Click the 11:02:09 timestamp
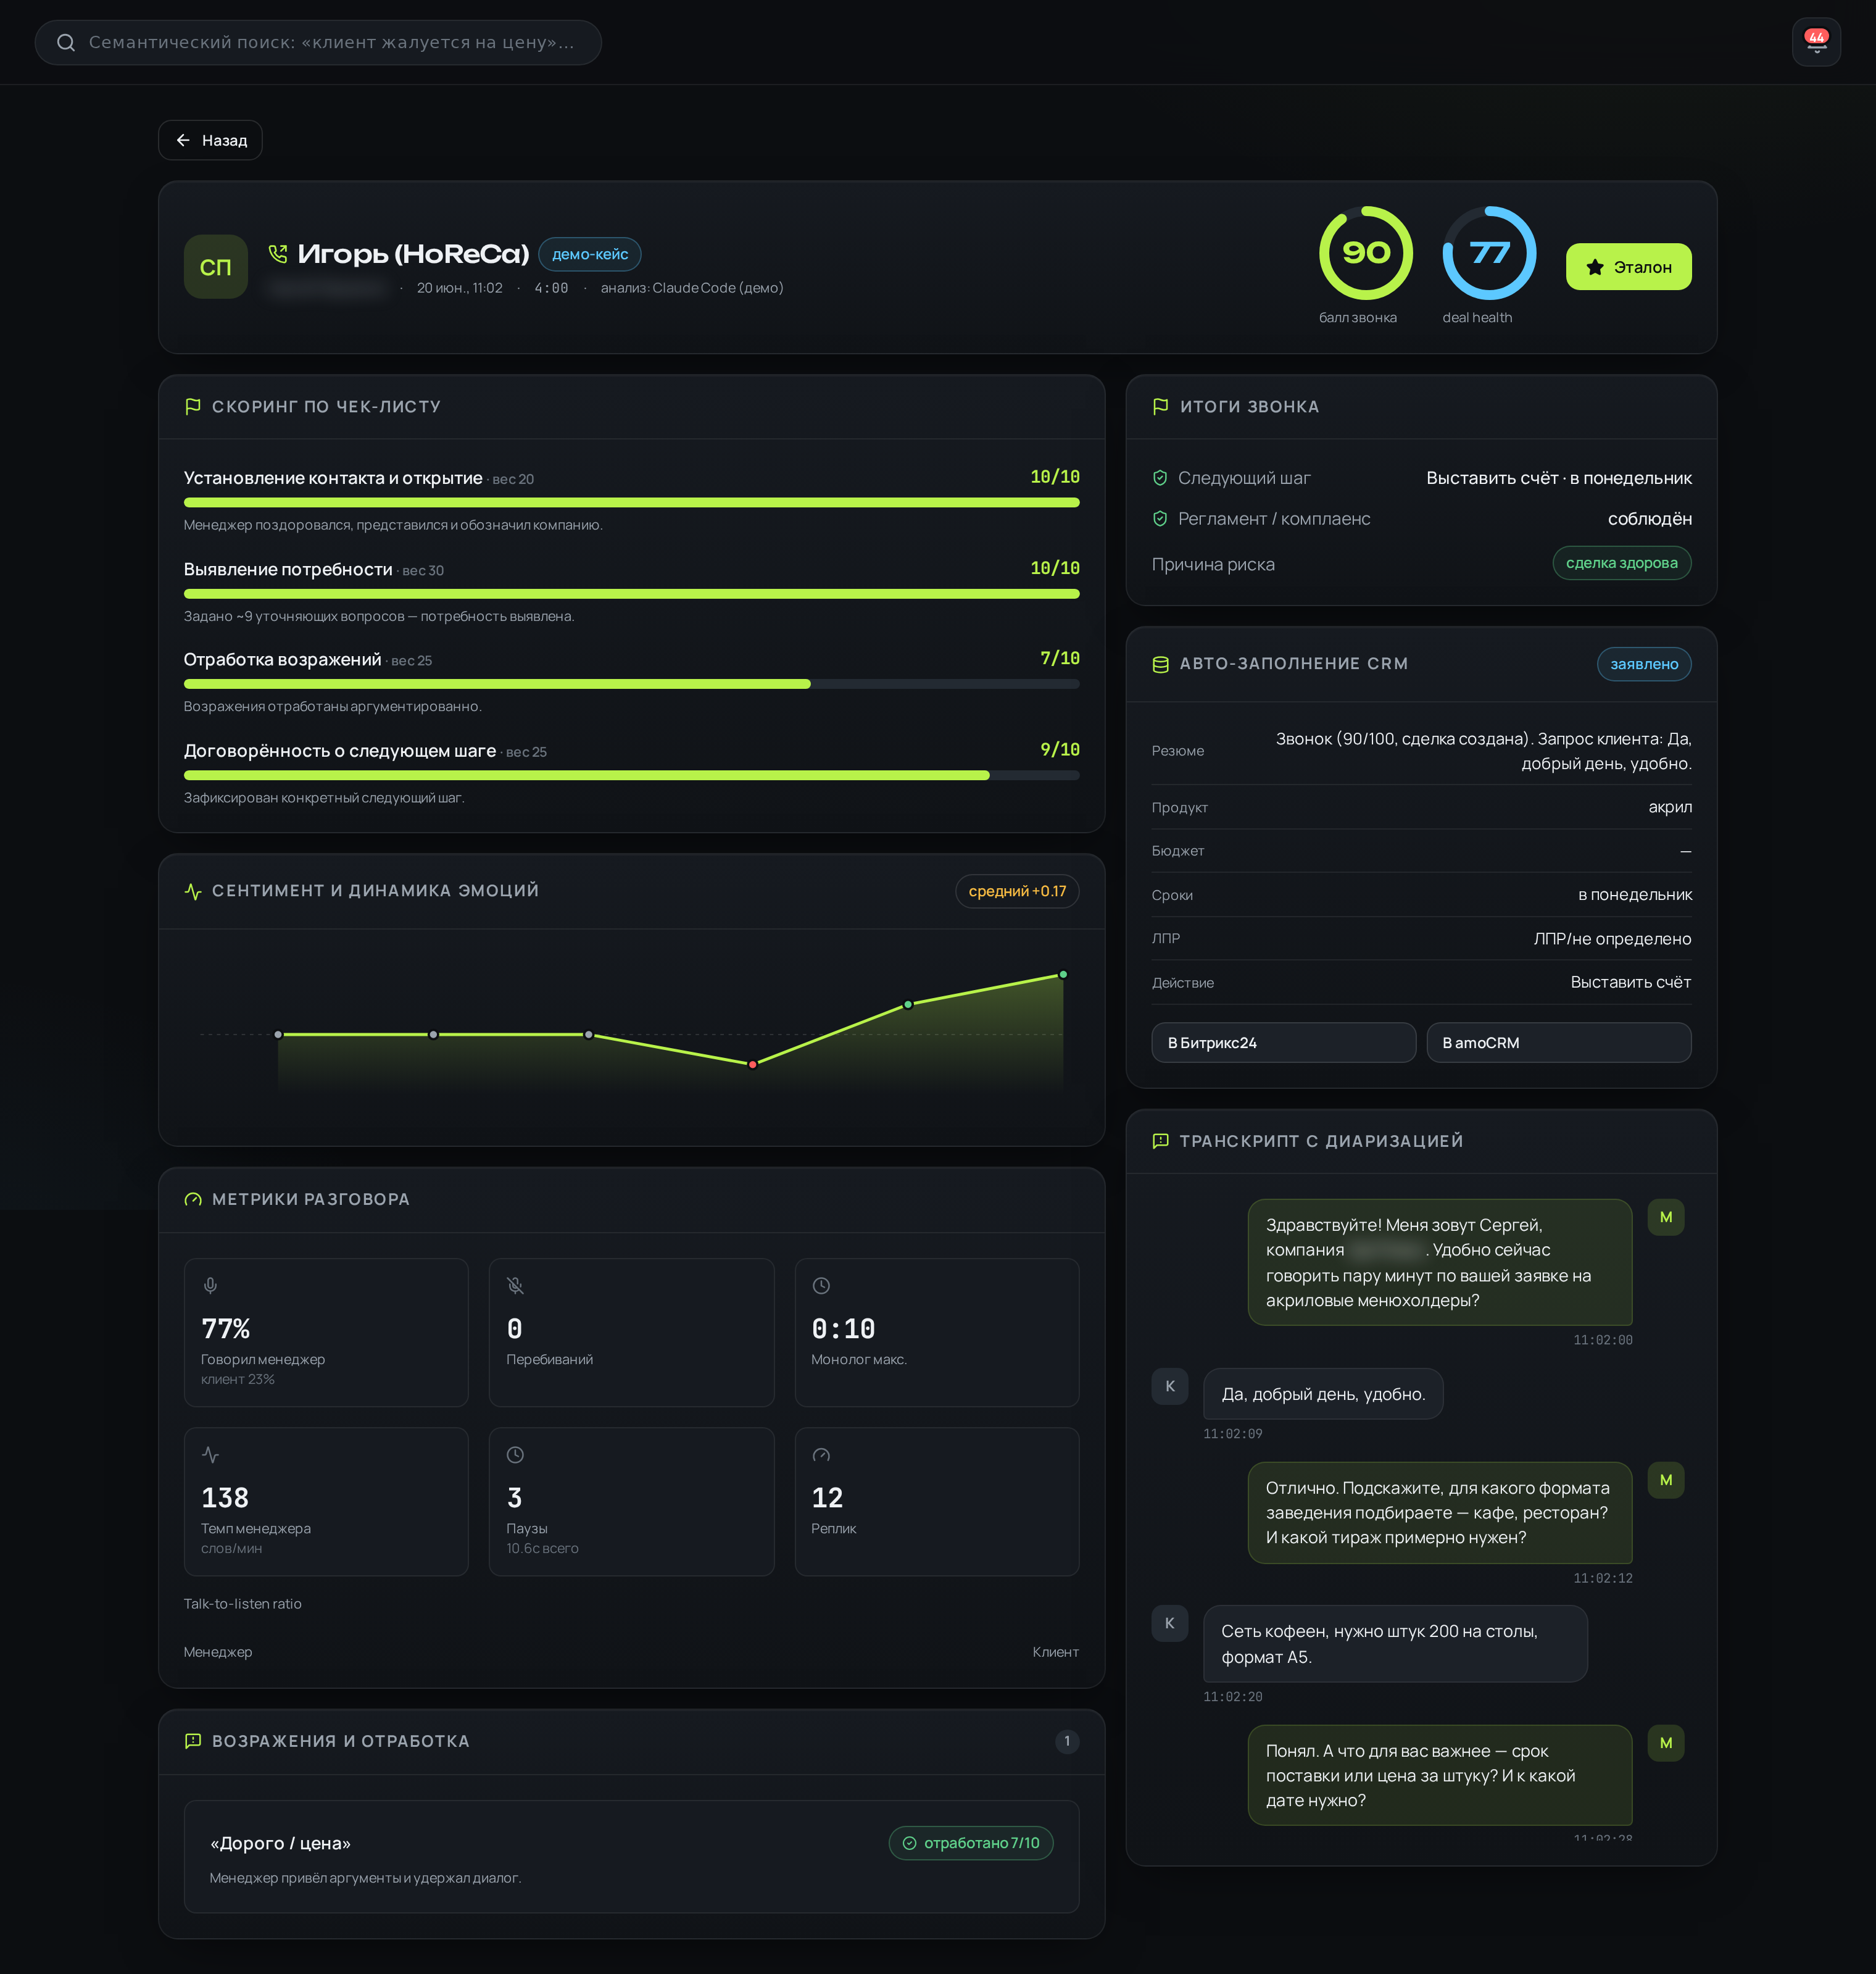Viewport: 1876px width, 1974px height. click(1232, 1433)
